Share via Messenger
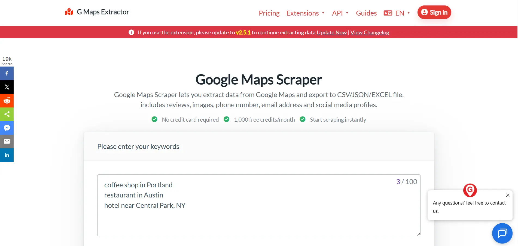Viewport: 518px width, 246px height. [7, 128]
